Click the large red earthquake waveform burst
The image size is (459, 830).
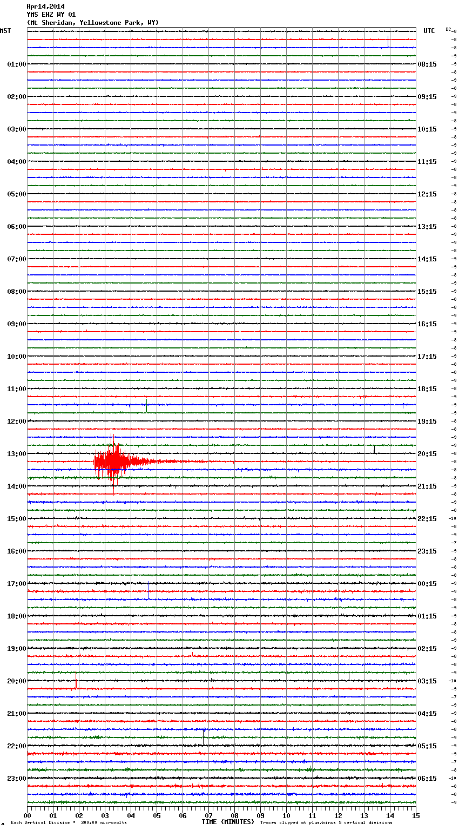point(113,462)
